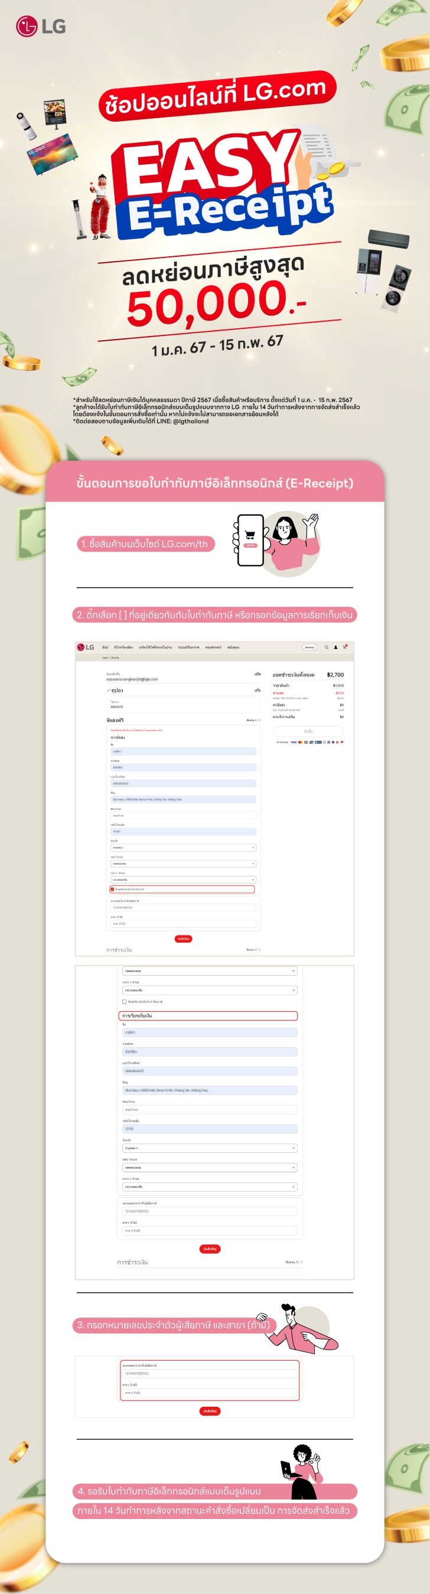Tick the unchecked checkbox above การเรียกเก็บเงิน section
430x1594 pixels.
(x=125, y=1001)
